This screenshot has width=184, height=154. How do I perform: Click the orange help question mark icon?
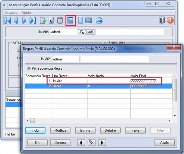point(170,20)
